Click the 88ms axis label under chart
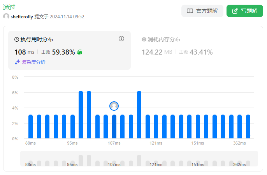267x175 pixels. point(30,143)
